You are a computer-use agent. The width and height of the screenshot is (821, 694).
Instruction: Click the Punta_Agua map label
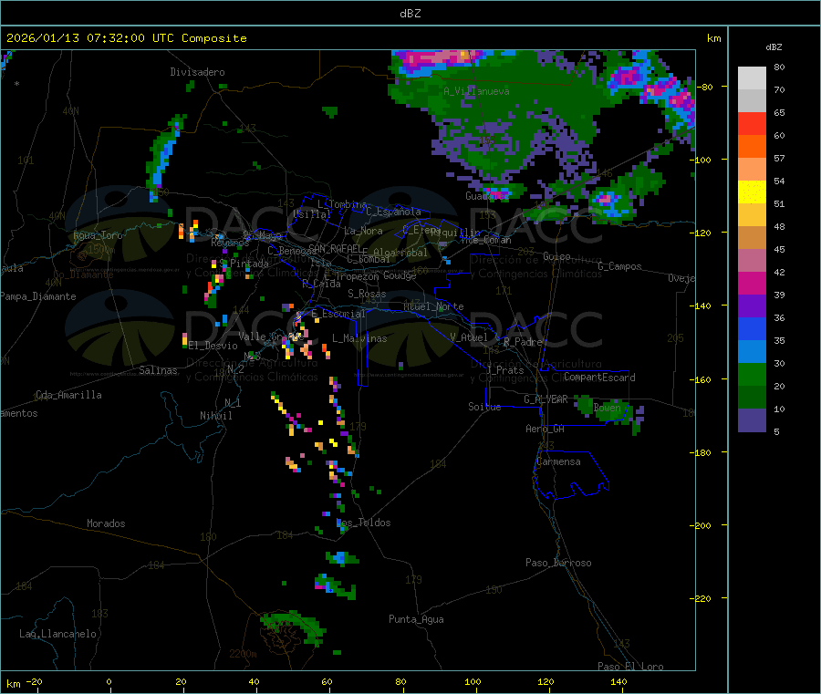coord(416,619)
